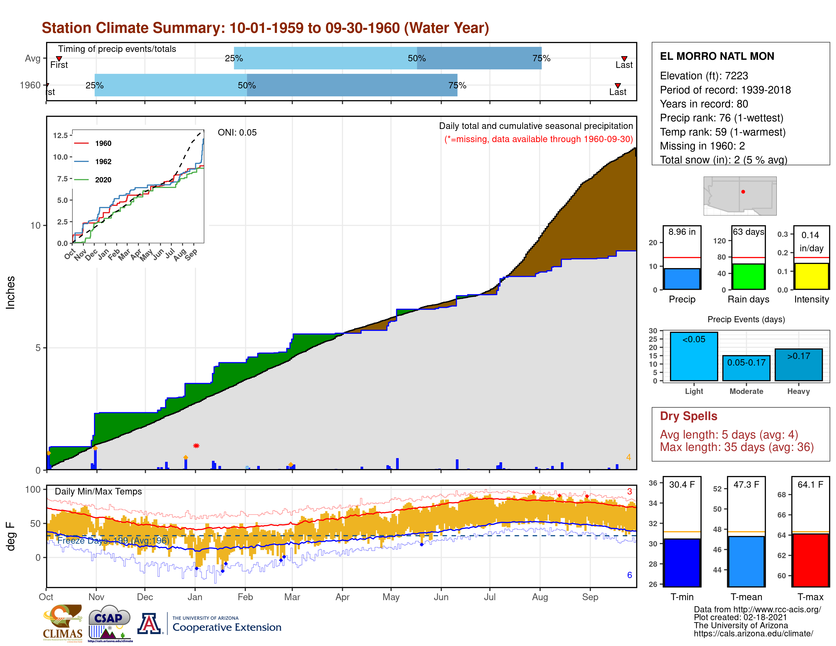Select the Light precip events bar
The height and width of the screenshot is (646, 836).
[694, 356]
